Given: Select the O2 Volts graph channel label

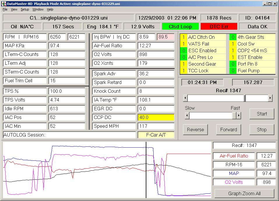Looking at the screenshot, I should tap(234, 182).
